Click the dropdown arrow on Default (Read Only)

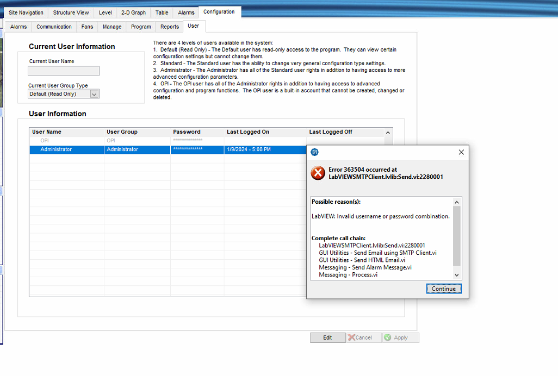coord(94,93)
